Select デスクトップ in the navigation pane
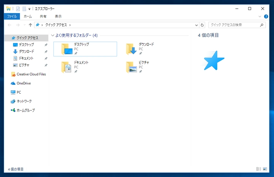Image resolution: width=274 pixels, height=177 pixels. [26, 45]
